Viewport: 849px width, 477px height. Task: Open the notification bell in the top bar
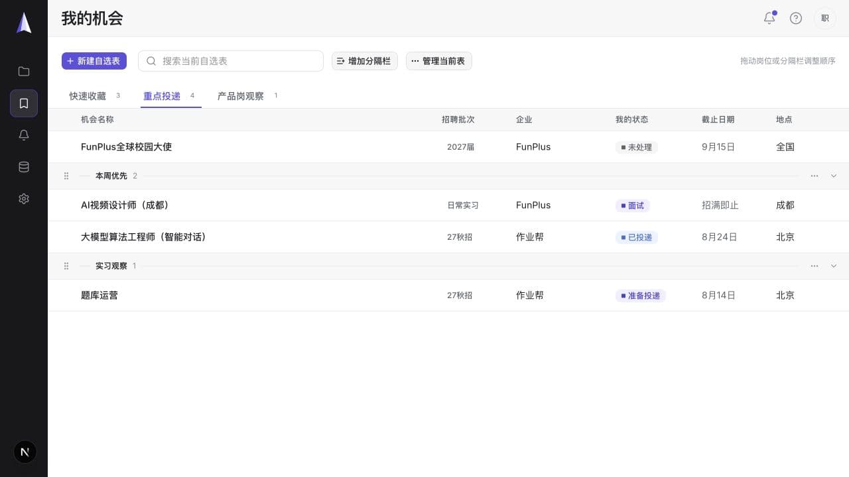pyautogui.click(x=769, y=19)
